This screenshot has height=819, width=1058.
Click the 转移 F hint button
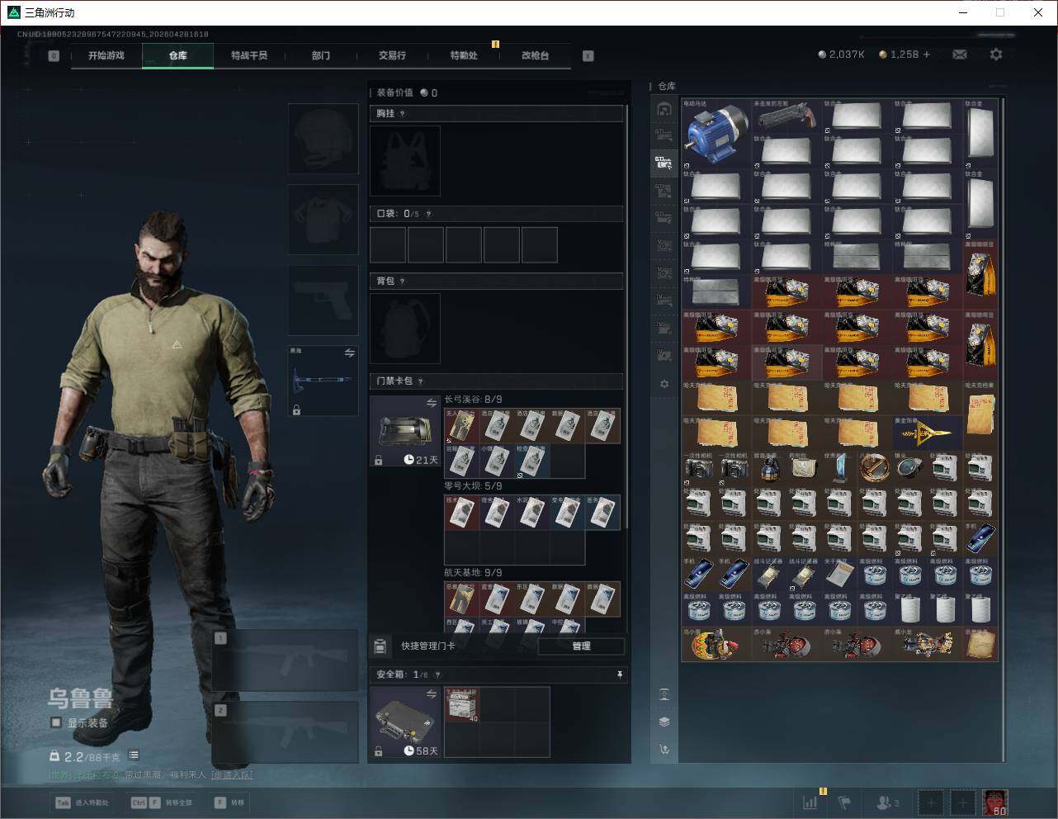(230, 802)
